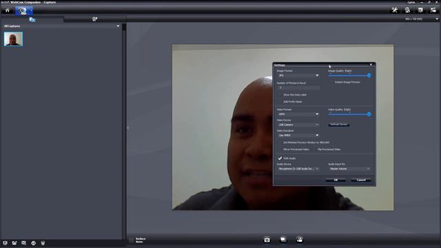Screen dimensions: 441x248
Task: Start video recording with the camcorder icon
Action: (300, 240)
